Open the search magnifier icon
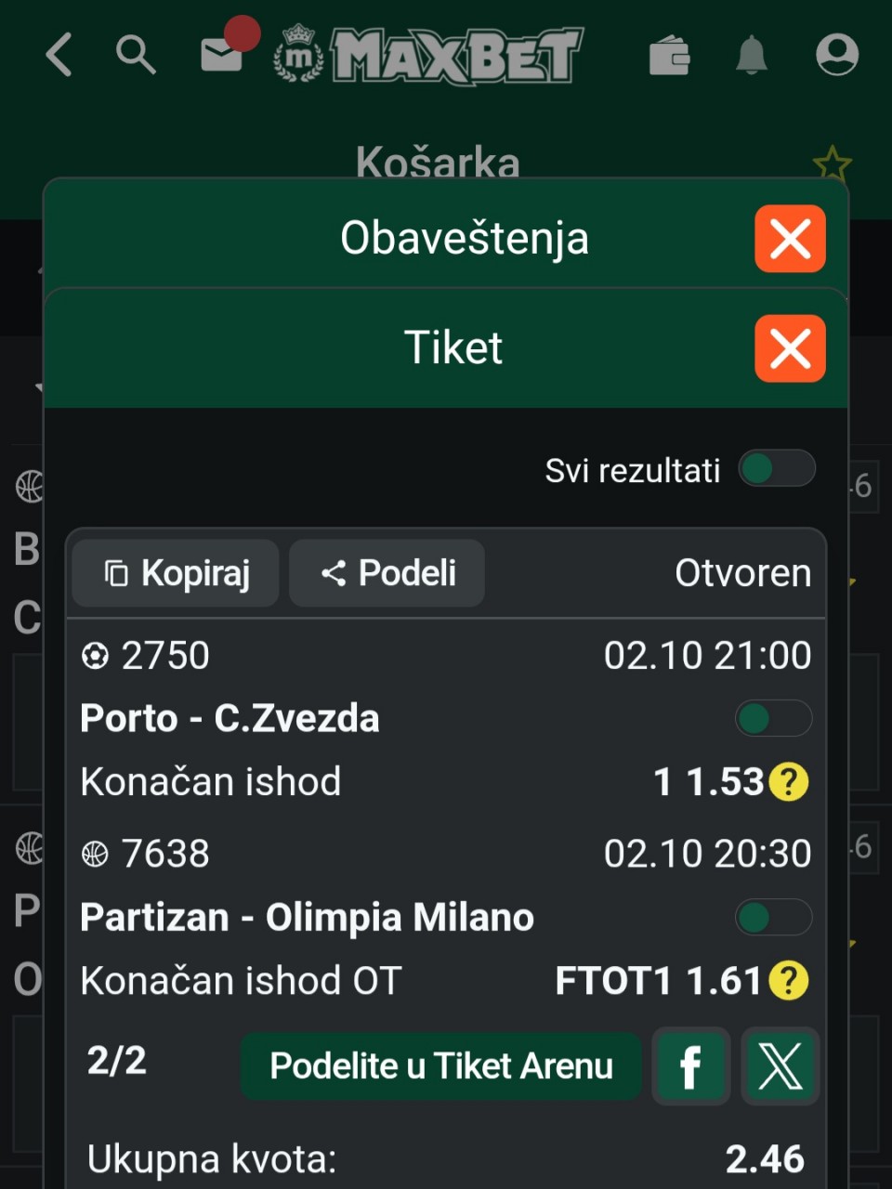 (x=136, y=55)
